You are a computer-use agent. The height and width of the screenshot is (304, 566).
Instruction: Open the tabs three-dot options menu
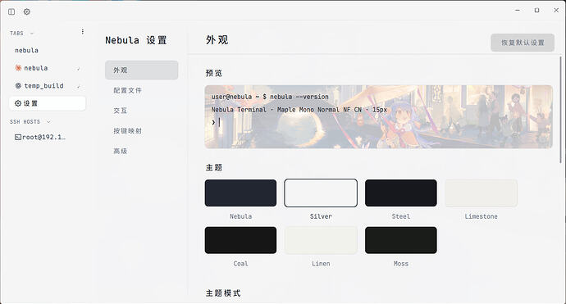click(x=83, y=32)
